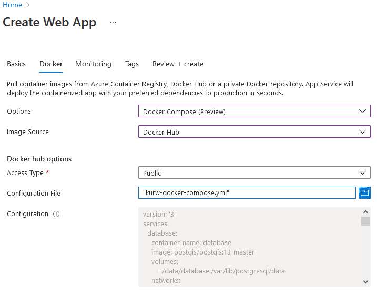Expand the Access Type dropdown set to Public
This screenshot has height=305, width=377.
pos(254,172)
